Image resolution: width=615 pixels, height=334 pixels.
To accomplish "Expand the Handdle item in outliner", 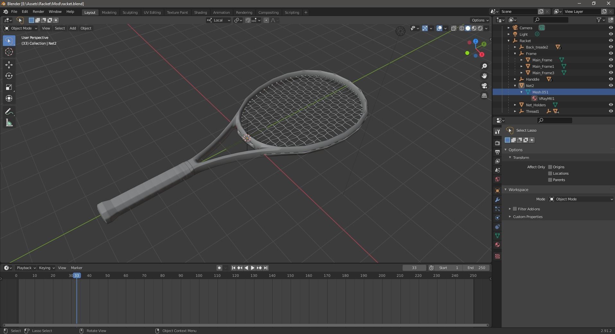I will (515, 79).
